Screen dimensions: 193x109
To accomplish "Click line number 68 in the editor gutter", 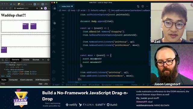I will (63, 55).
